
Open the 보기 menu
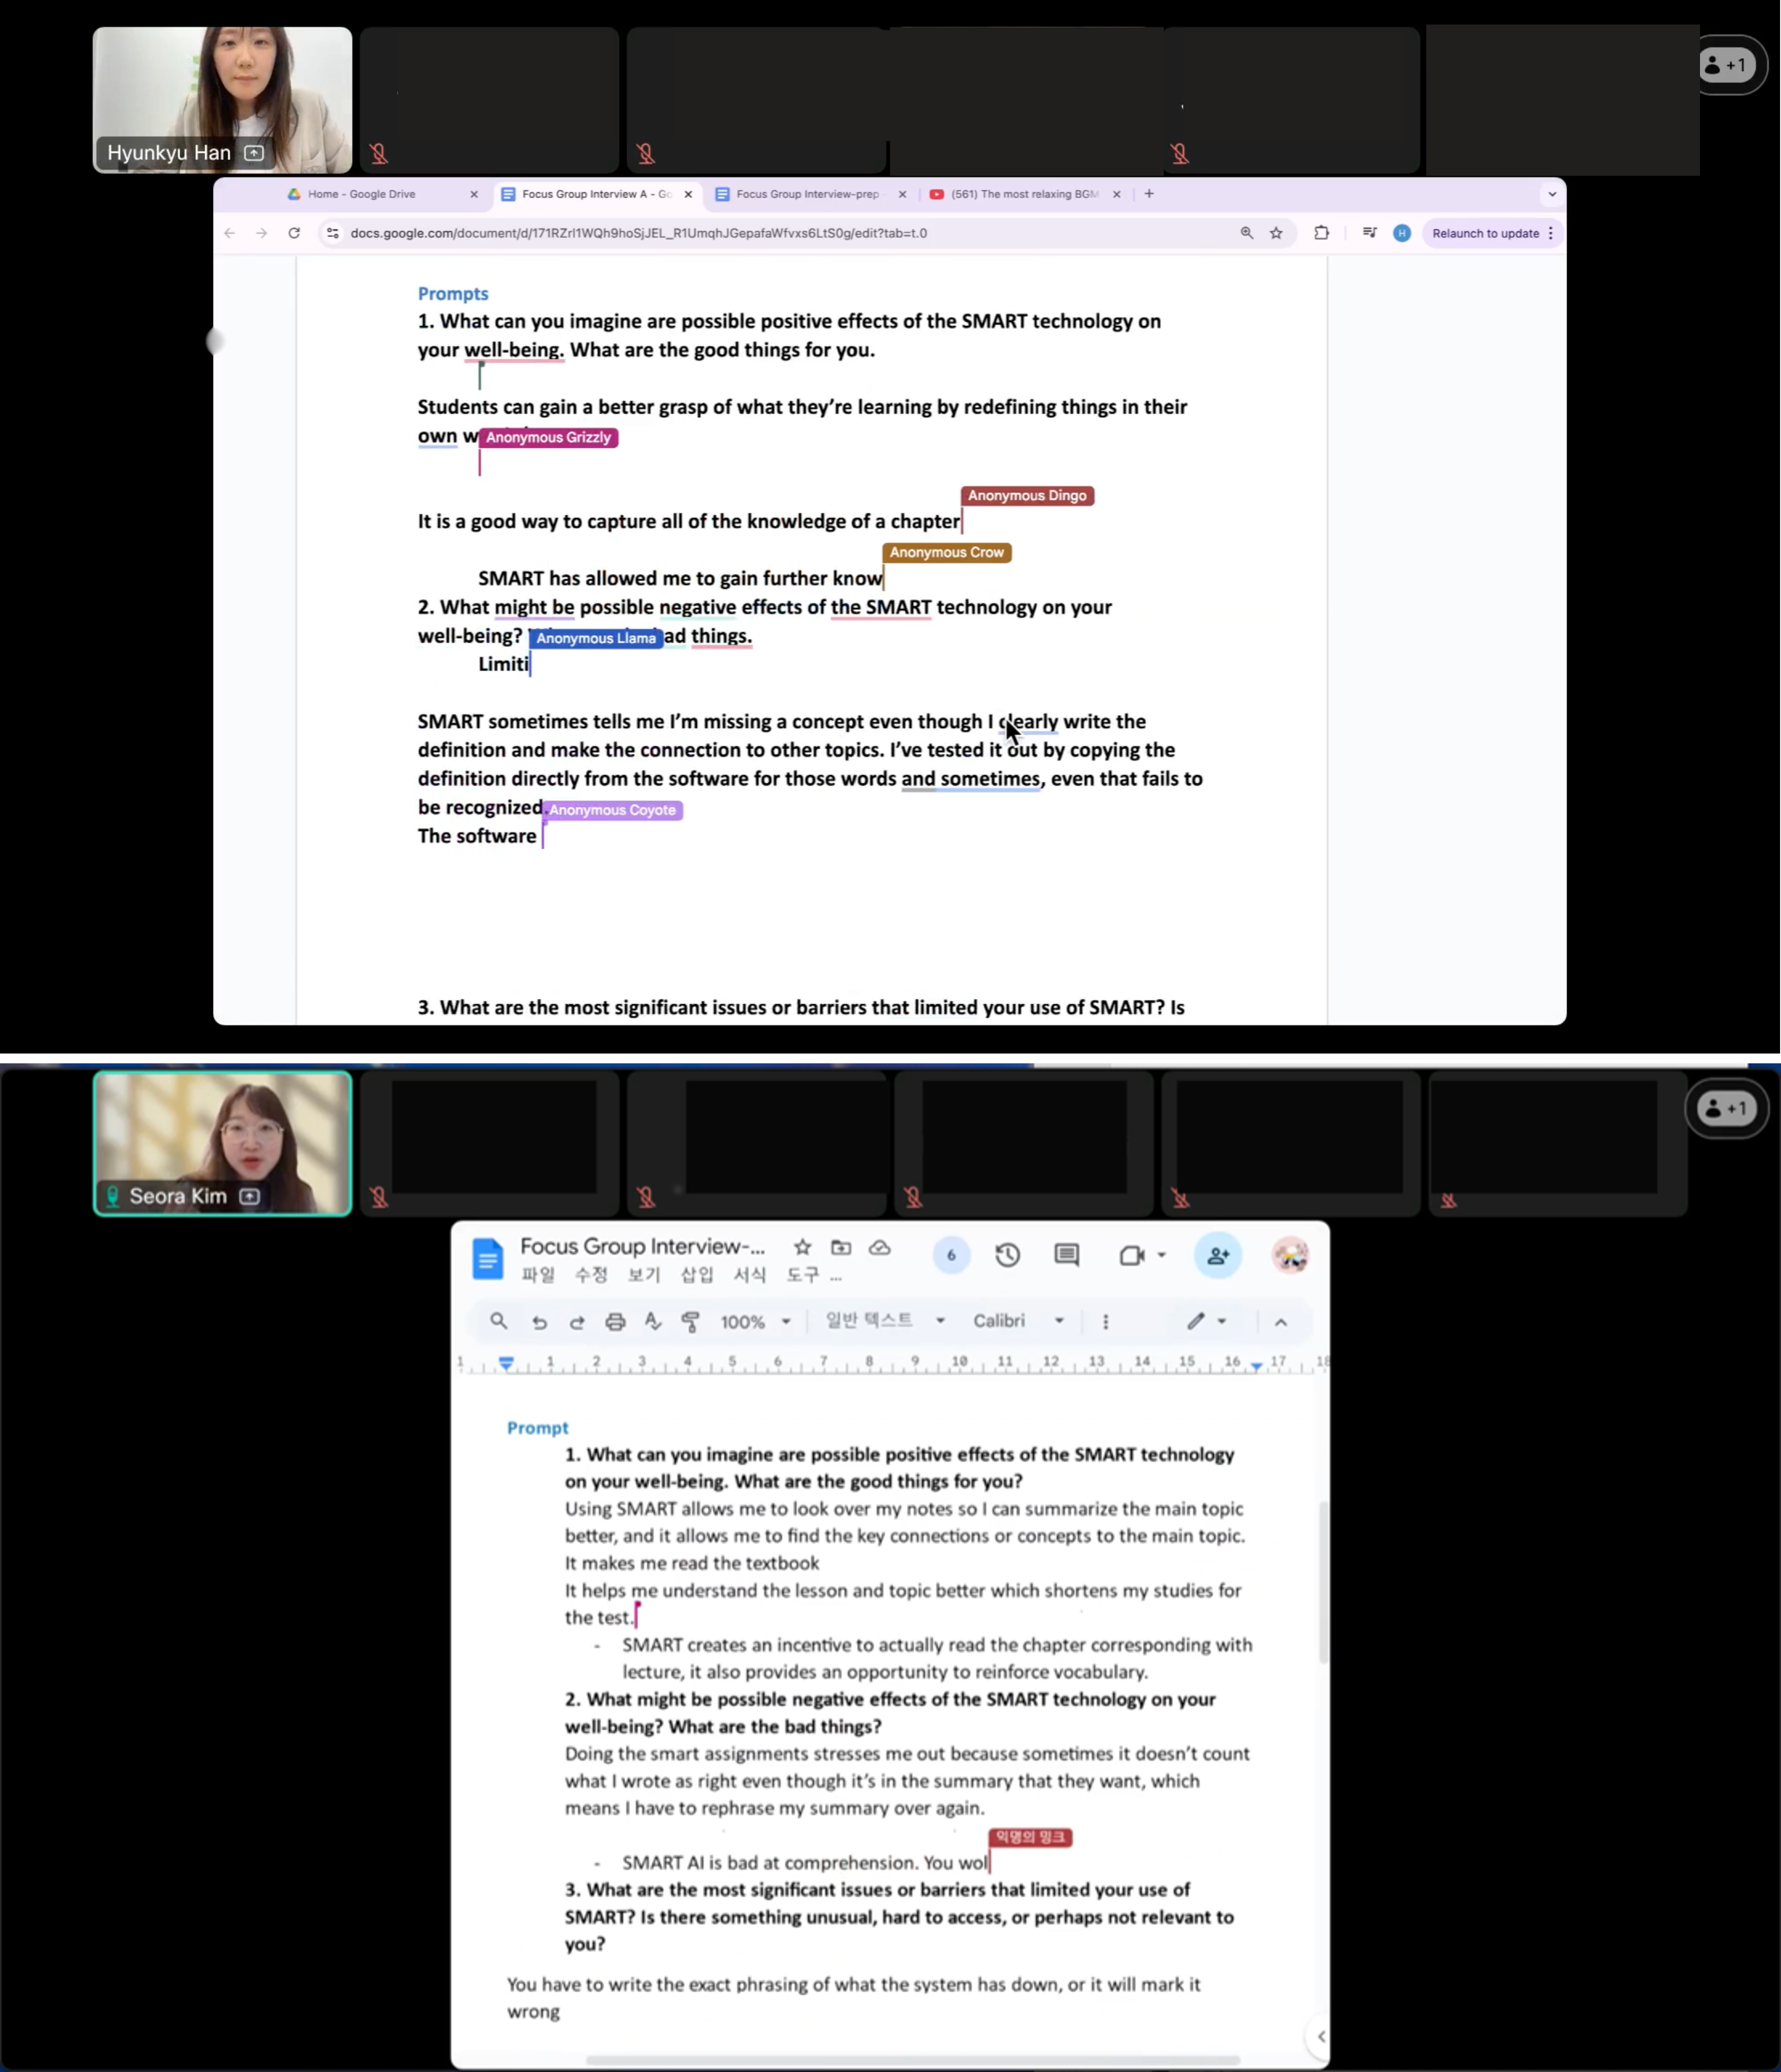click(x=644, y=1275)
